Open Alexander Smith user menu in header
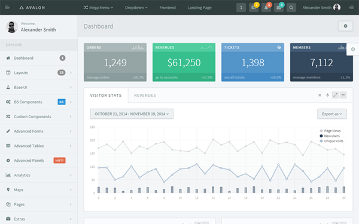Screen dimensions: 359x224 pyautogui.click(x=321, y=8)
